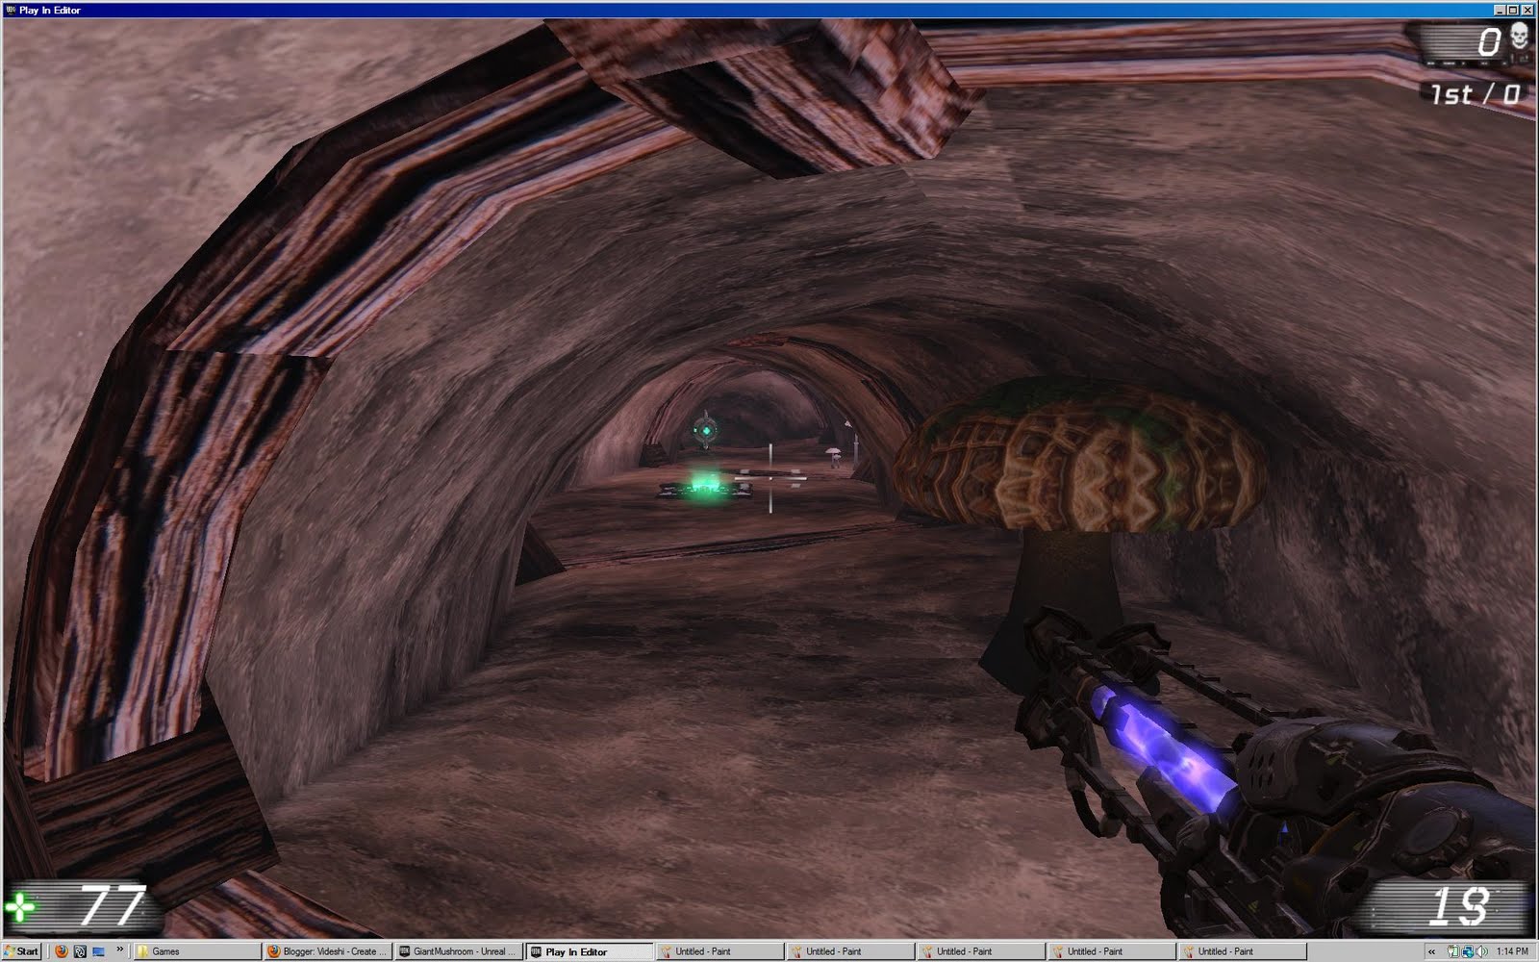The height and width of the screenshot is (962, 1539).
Task: Click the skull kill counter icon
Action: (x=1519, y=38)
